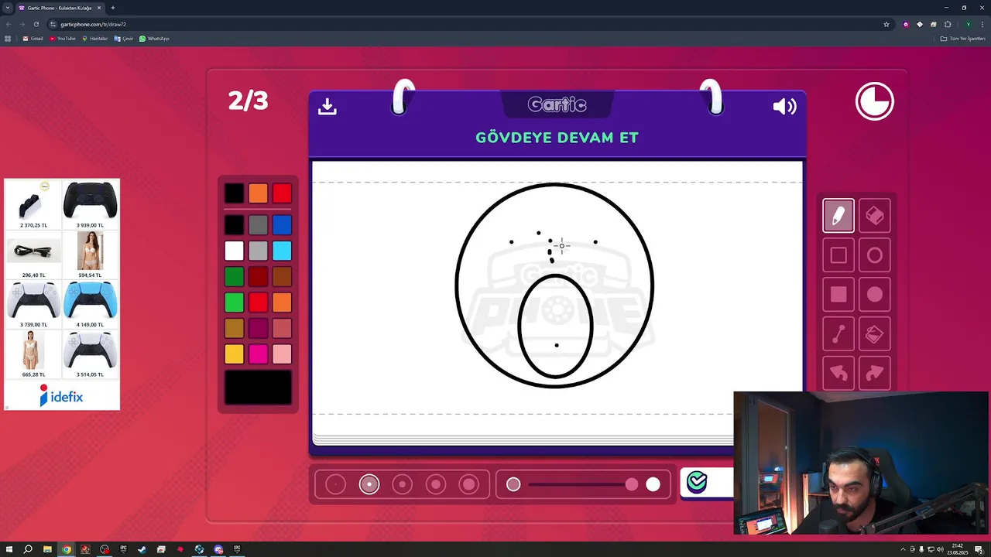Pick the bright green color swatch
991x557 pixels.
tap(234, 302)
